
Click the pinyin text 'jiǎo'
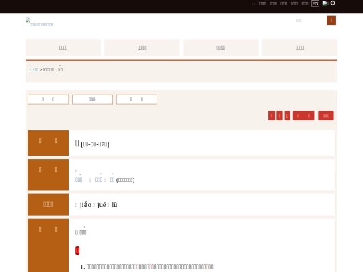[x=85, y=205]
